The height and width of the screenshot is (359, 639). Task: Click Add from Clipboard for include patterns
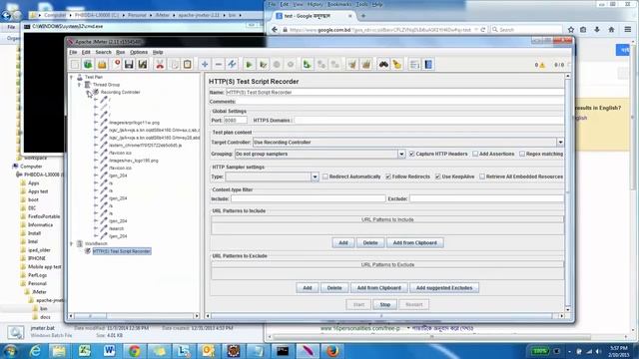tap(415, 243)
